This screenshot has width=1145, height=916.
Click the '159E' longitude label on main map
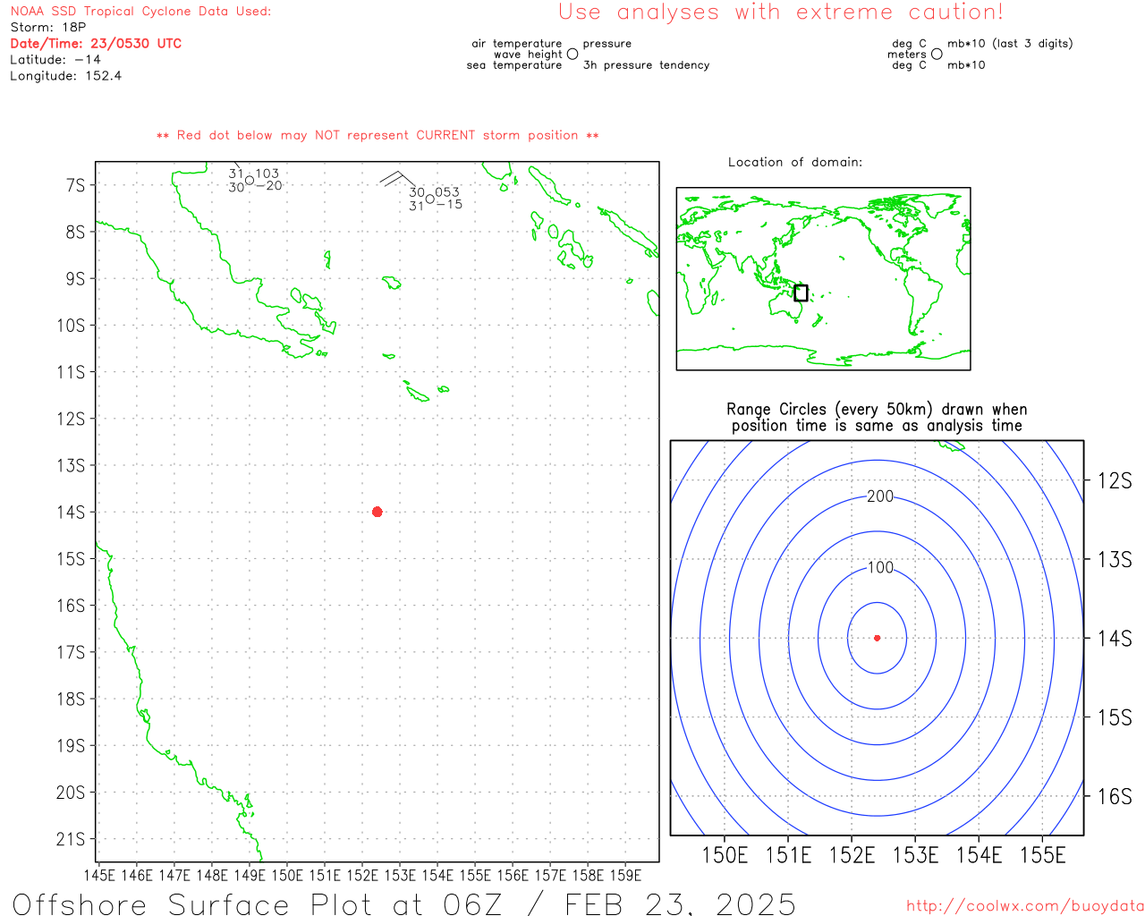[625, 875]
